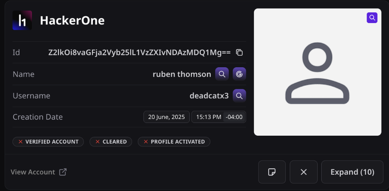Open the HackerOne logo icon
Screen dimensions: 389x191
[22, 20]
